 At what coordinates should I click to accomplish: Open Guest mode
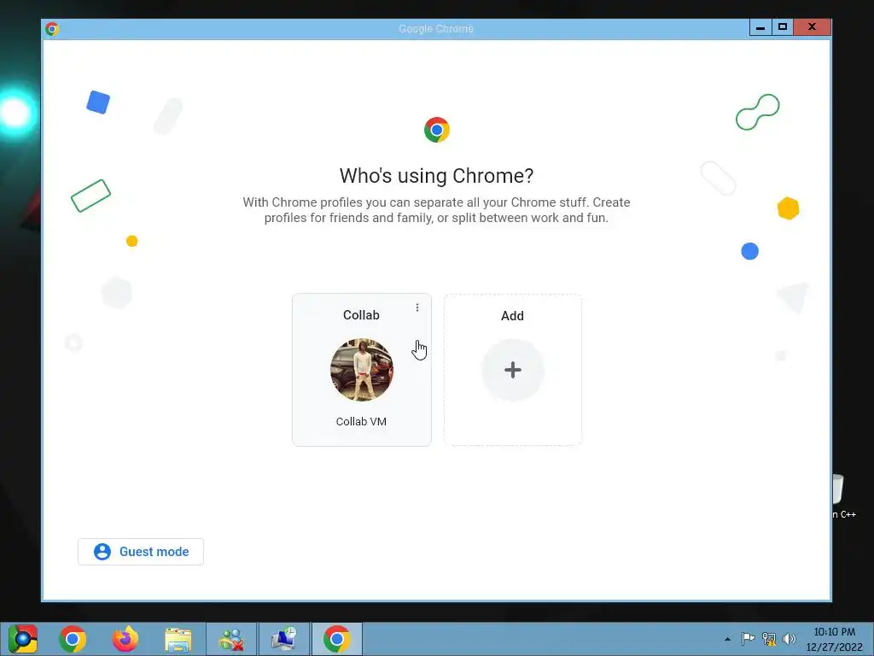(x=141, y=552)
